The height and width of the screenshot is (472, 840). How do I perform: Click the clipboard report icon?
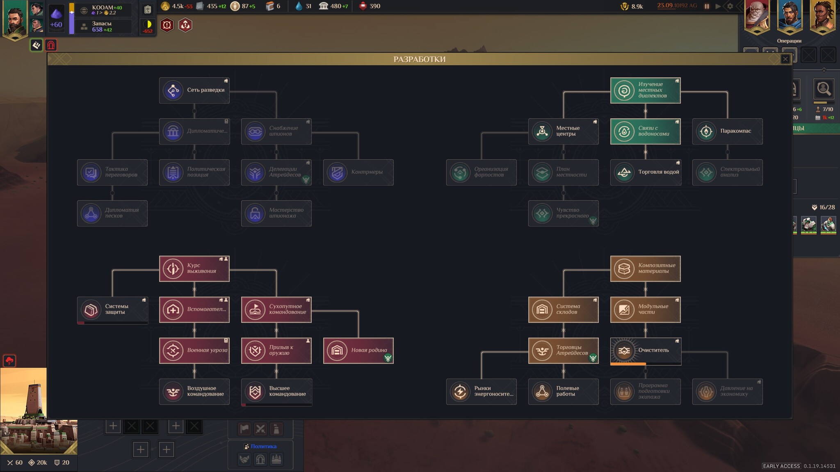point(147,9)
